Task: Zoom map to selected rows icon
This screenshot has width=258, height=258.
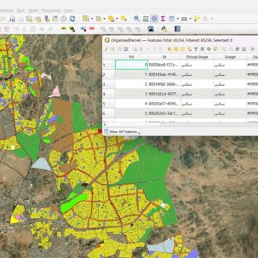Action: tap(215, 49)
